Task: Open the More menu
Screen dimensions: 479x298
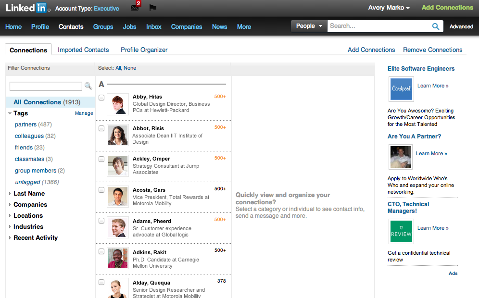Action: pyautogui.click(x=244, y=26)
